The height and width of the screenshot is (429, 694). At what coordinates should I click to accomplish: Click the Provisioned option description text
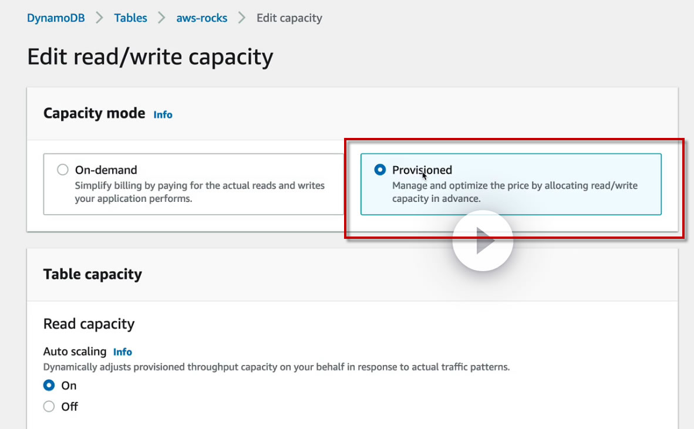pyautogui.click(x=514, y=192)
